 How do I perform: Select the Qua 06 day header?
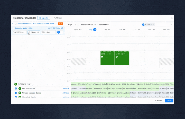click(x=122, y=29)
